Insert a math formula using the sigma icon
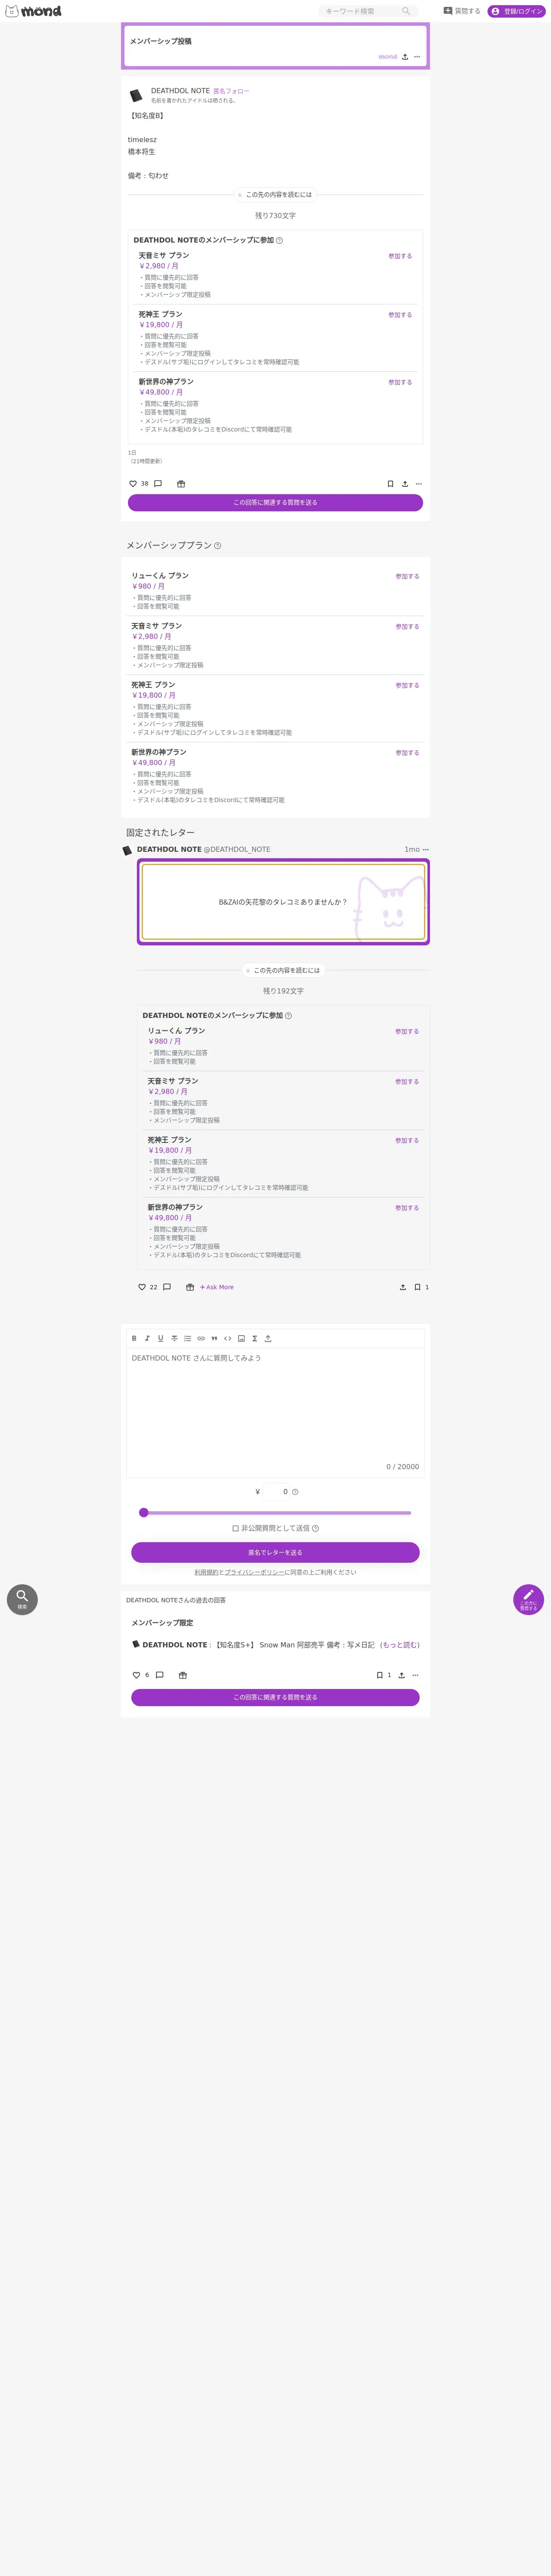 click(254, 1338)
